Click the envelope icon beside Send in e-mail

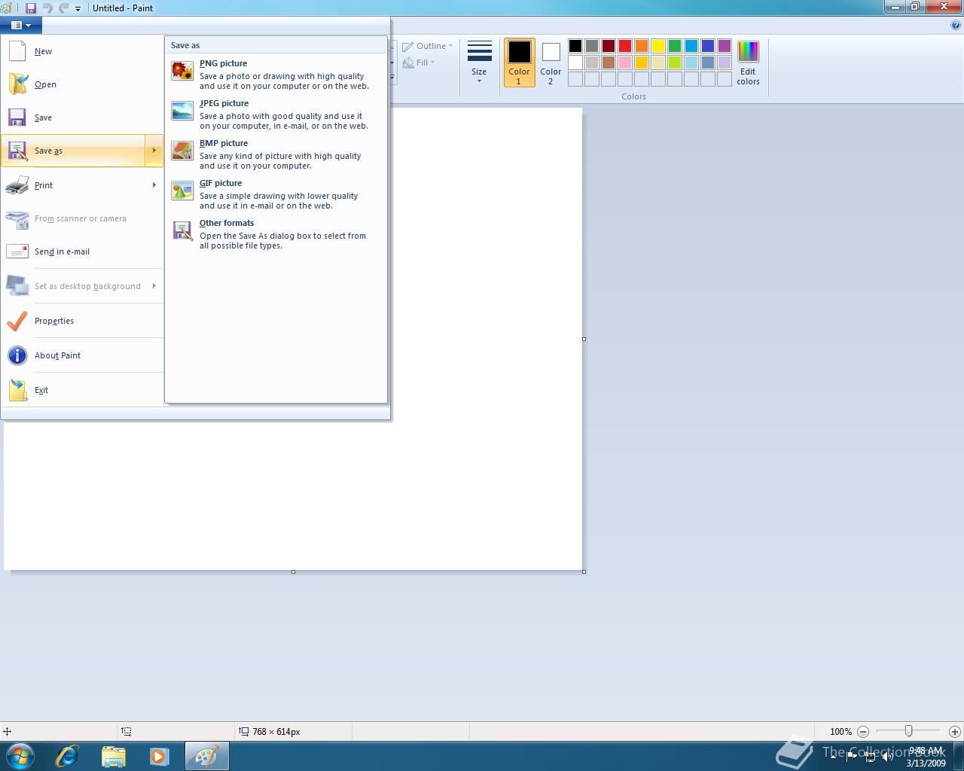tap(17, 251)
